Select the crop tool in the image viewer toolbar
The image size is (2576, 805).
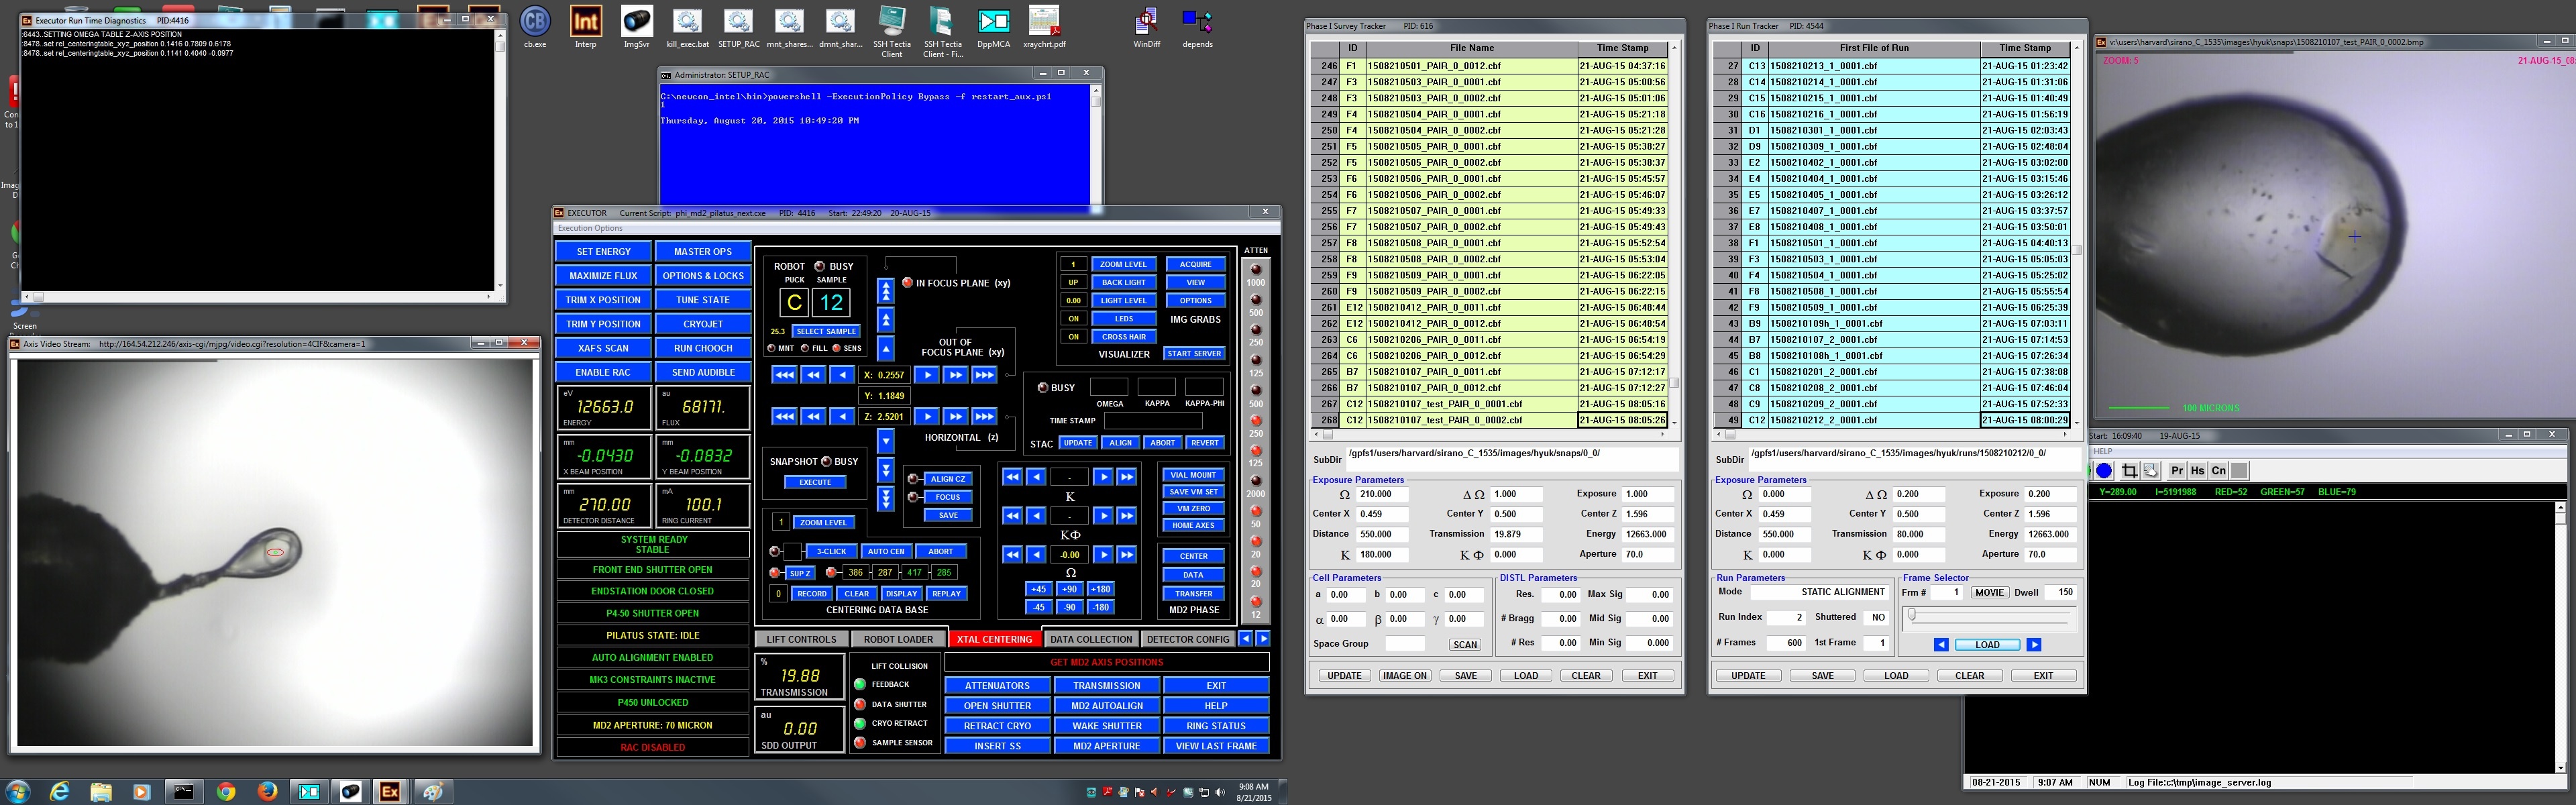pos(2130,471)
